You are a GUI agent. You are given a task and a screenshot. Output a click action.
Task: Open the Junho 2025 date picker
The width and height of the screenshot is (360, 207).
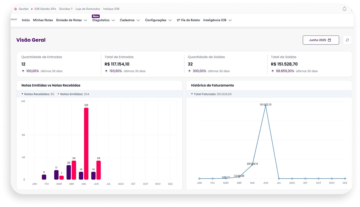point(321,40)
